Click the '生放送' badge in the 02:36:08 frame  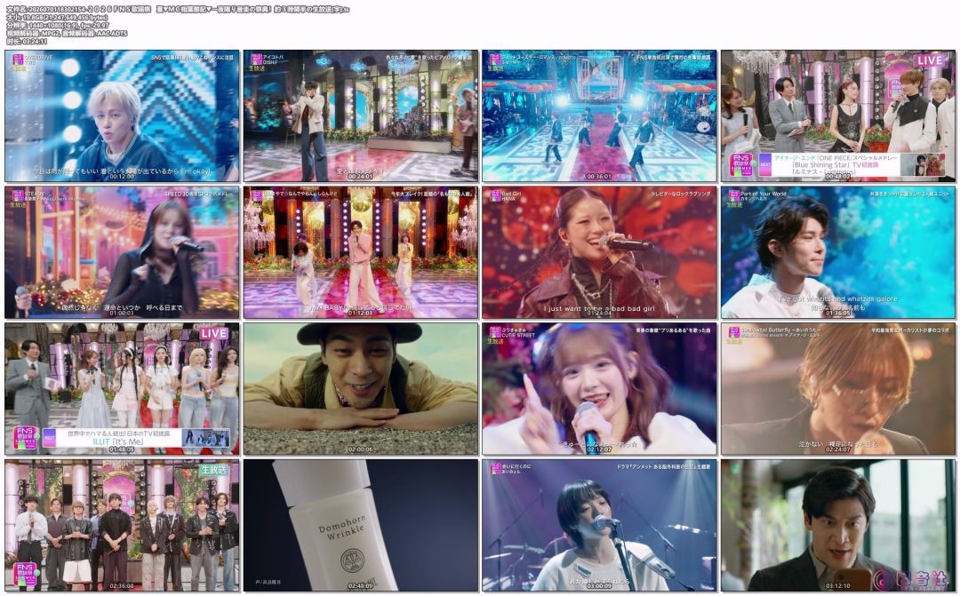[x=213, y=470]
